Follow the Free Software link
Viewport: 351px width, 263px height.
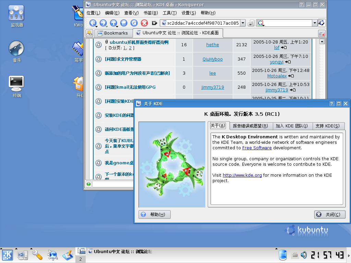click(257, 148)
